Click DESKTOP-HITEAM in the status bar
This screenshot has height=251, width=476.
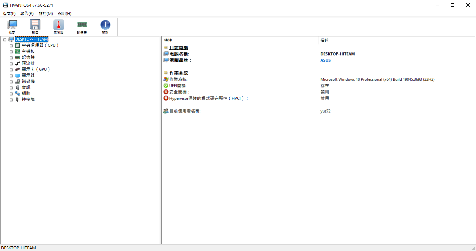(18, 248)
